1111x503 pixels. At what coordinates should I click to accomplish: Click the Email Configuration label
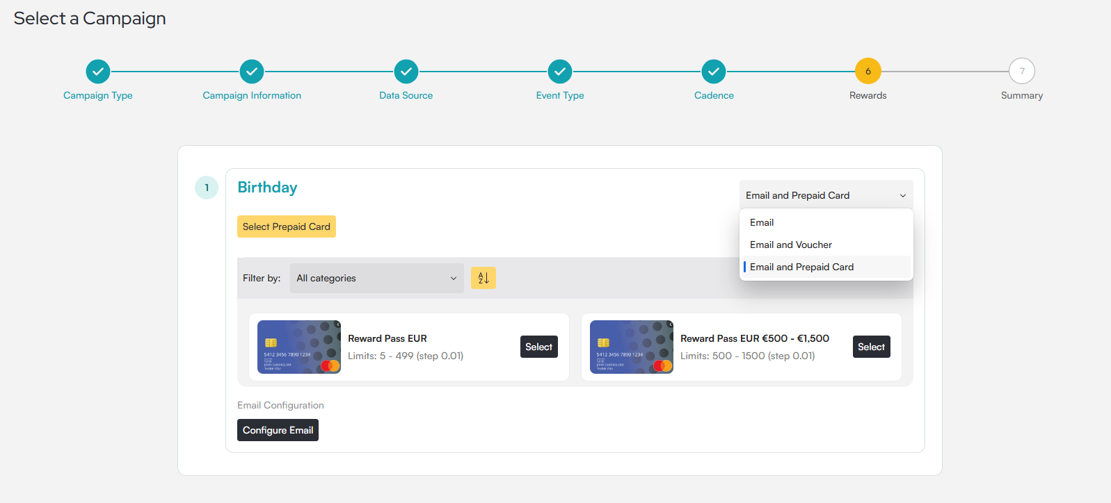coord(280,405)
